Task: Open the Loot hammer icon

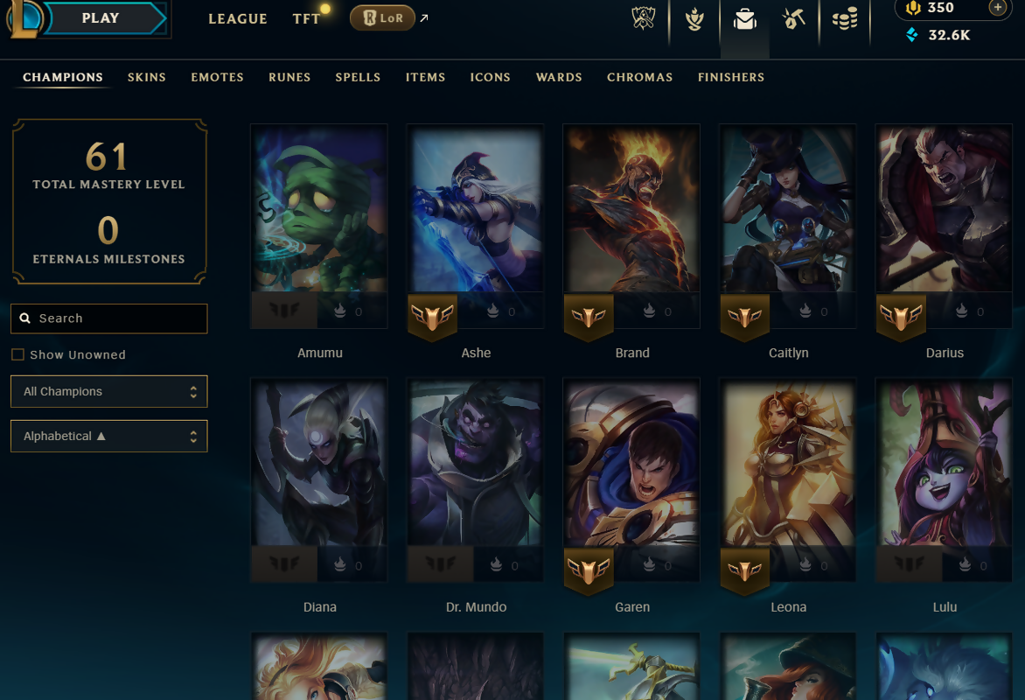Action: tap(793, 19)
